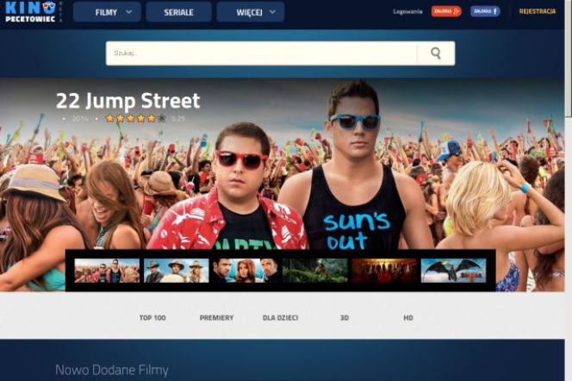Select the cowboy hats movie thumbnail
Image resolution: width=572 pixels, height=381 pixels.
[177, 271]
